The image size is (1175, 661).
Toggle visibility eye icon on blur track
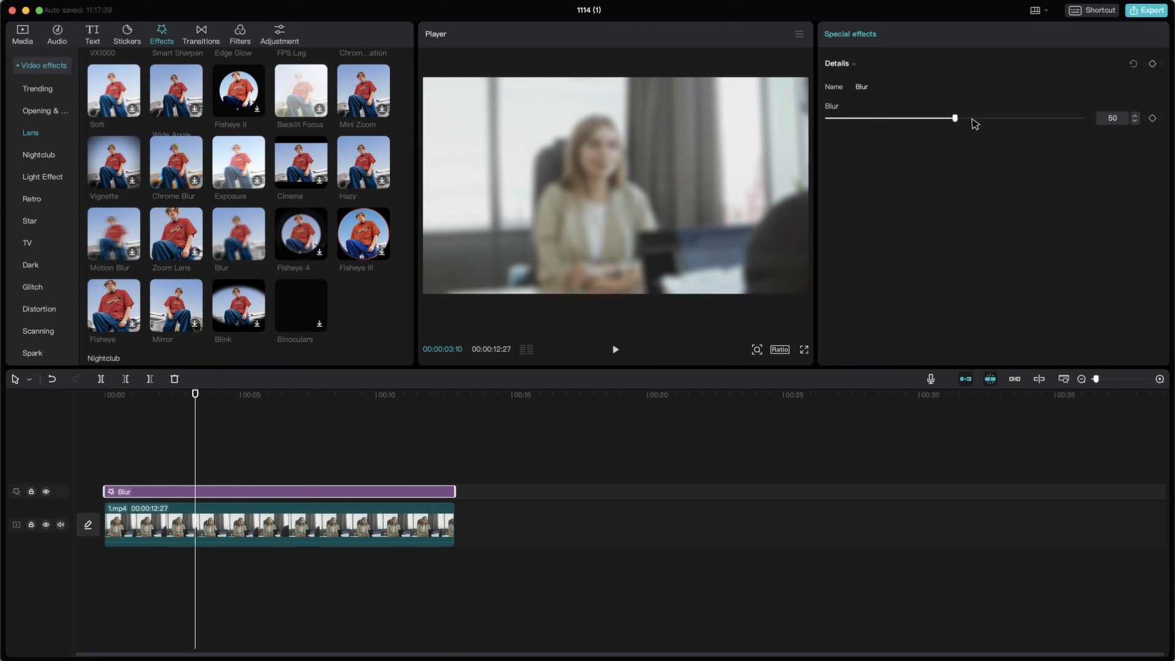click(46, 491)
